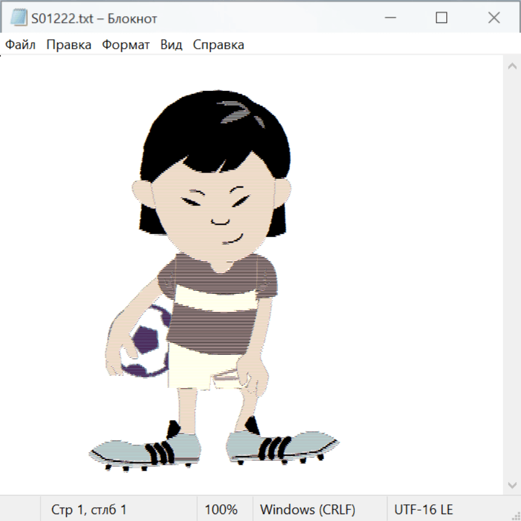Click the S01222.txt window title text
The image size is (521, 521).
(94, 19)
